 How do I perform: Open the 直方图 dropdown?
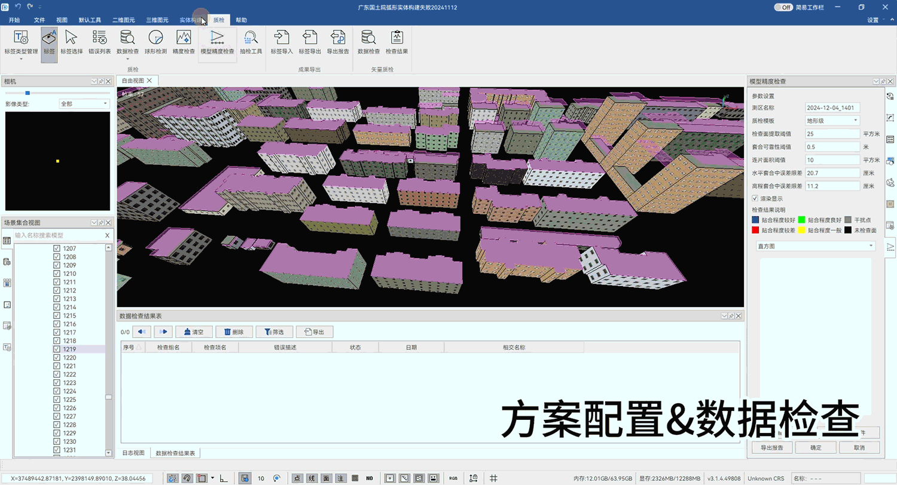816,246
